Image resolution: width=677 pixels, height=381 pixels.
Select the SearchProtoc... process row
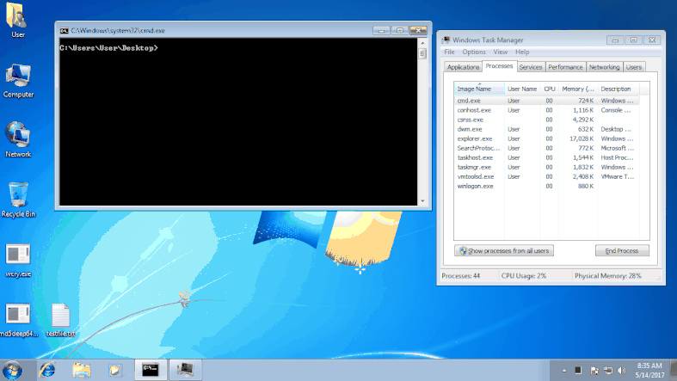point(546,148)
